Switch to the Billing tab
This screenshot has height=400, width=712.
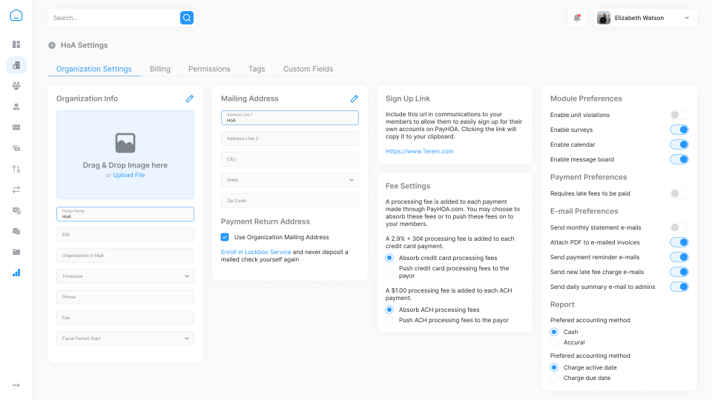point(159,69)
